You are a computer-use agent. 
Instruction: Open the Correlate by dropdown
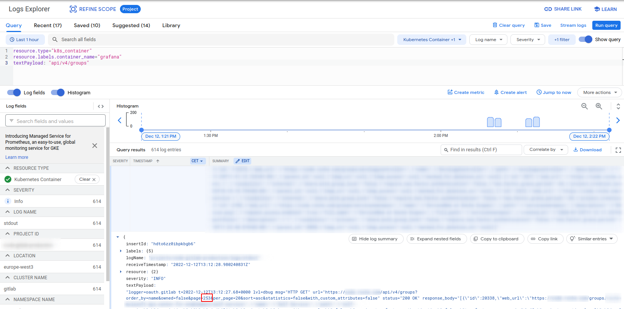pyautogui.click(x=546, y=150)
